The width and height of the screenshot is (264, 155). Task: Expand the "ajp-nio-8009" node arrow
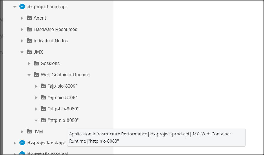point(36,98)
